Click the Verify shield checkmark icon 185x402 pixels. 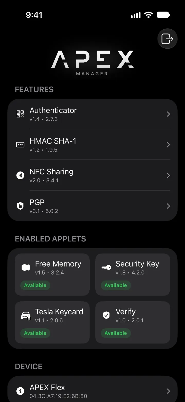(106, 315)
